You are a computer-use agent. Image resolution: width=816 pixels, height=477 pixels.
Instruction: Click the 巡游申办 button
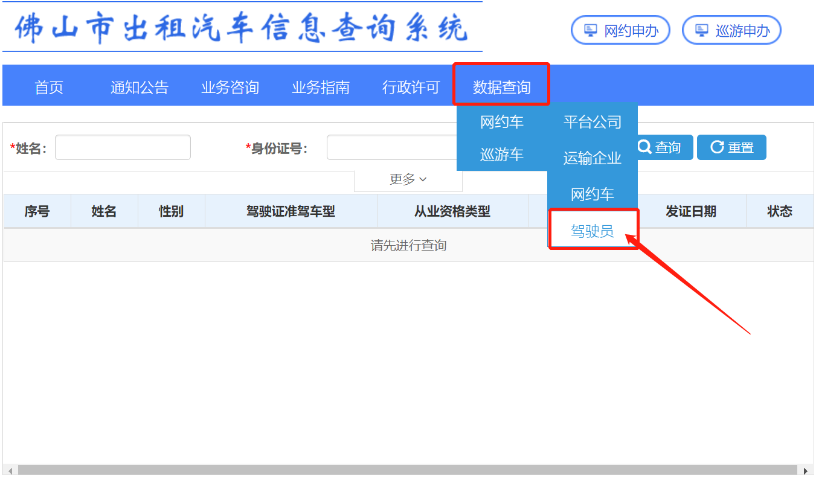coord(732,30)
